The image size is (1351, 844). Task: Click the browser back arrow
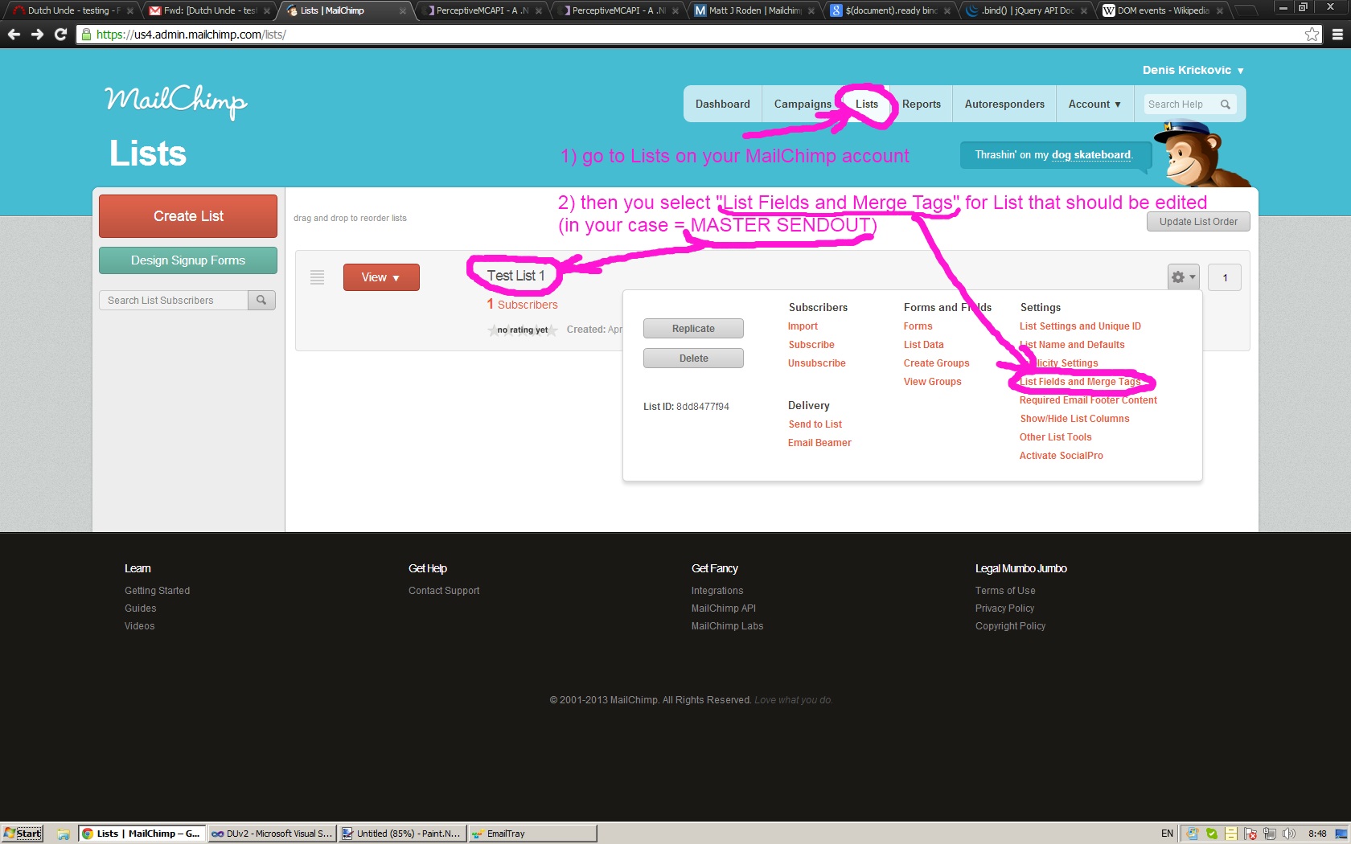(14, 35)
